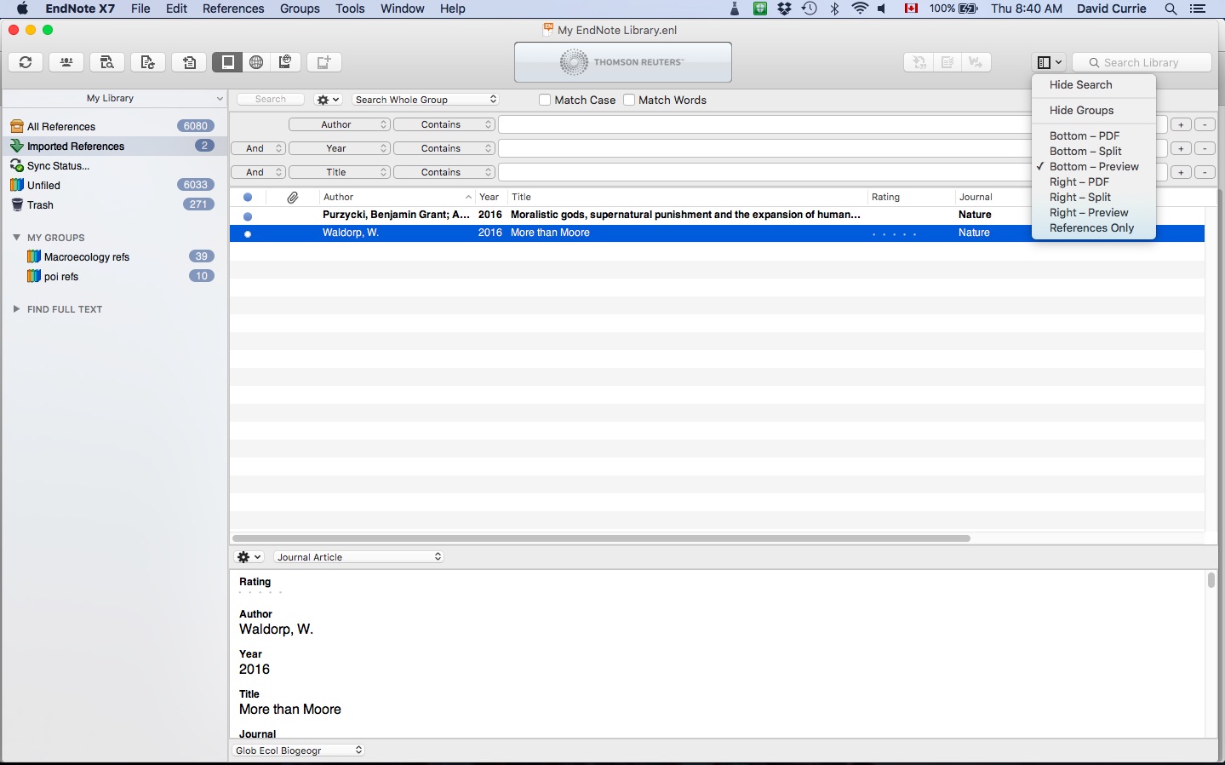1225x765 pixels.
Task: Open My Library dropdown
Action: click(115, 98)
